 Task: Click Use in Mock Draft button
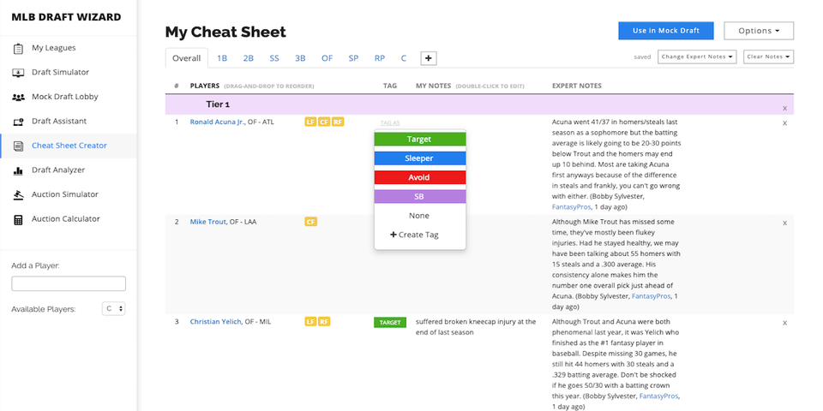pos(665,31)
